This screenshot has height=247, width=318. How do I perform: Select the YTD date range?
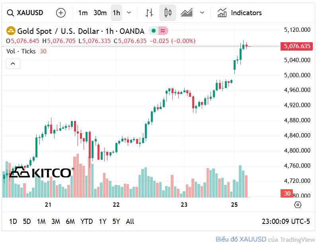(x=86, y=222)
